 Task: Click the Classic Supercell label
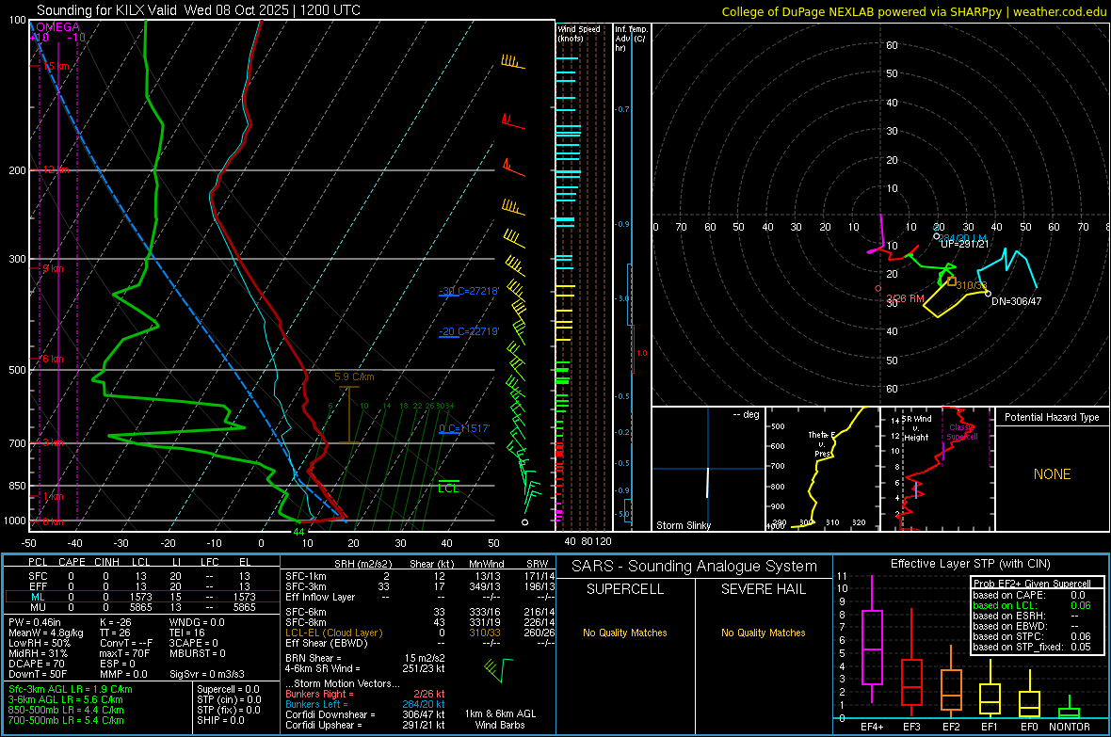pyautogui.click(x=962, y=432)
